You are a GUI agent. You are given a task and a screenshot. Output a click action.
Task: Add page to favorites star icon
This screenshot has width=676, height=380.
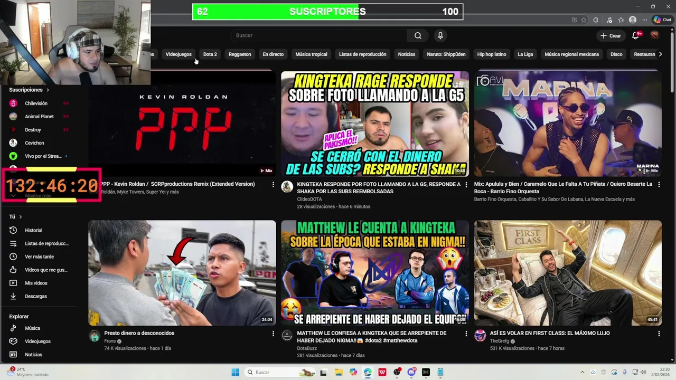584,20
